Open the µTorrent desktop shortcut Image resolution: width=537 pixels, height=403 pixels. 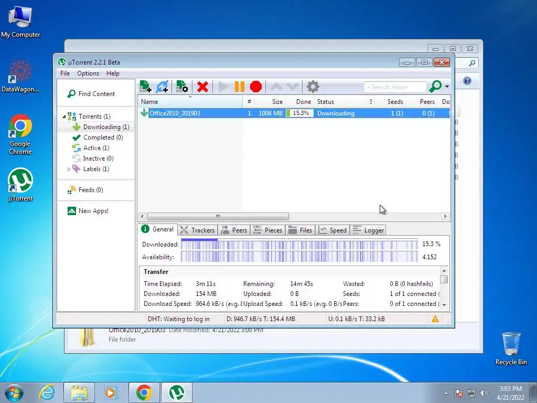click(x=20, y=184)
